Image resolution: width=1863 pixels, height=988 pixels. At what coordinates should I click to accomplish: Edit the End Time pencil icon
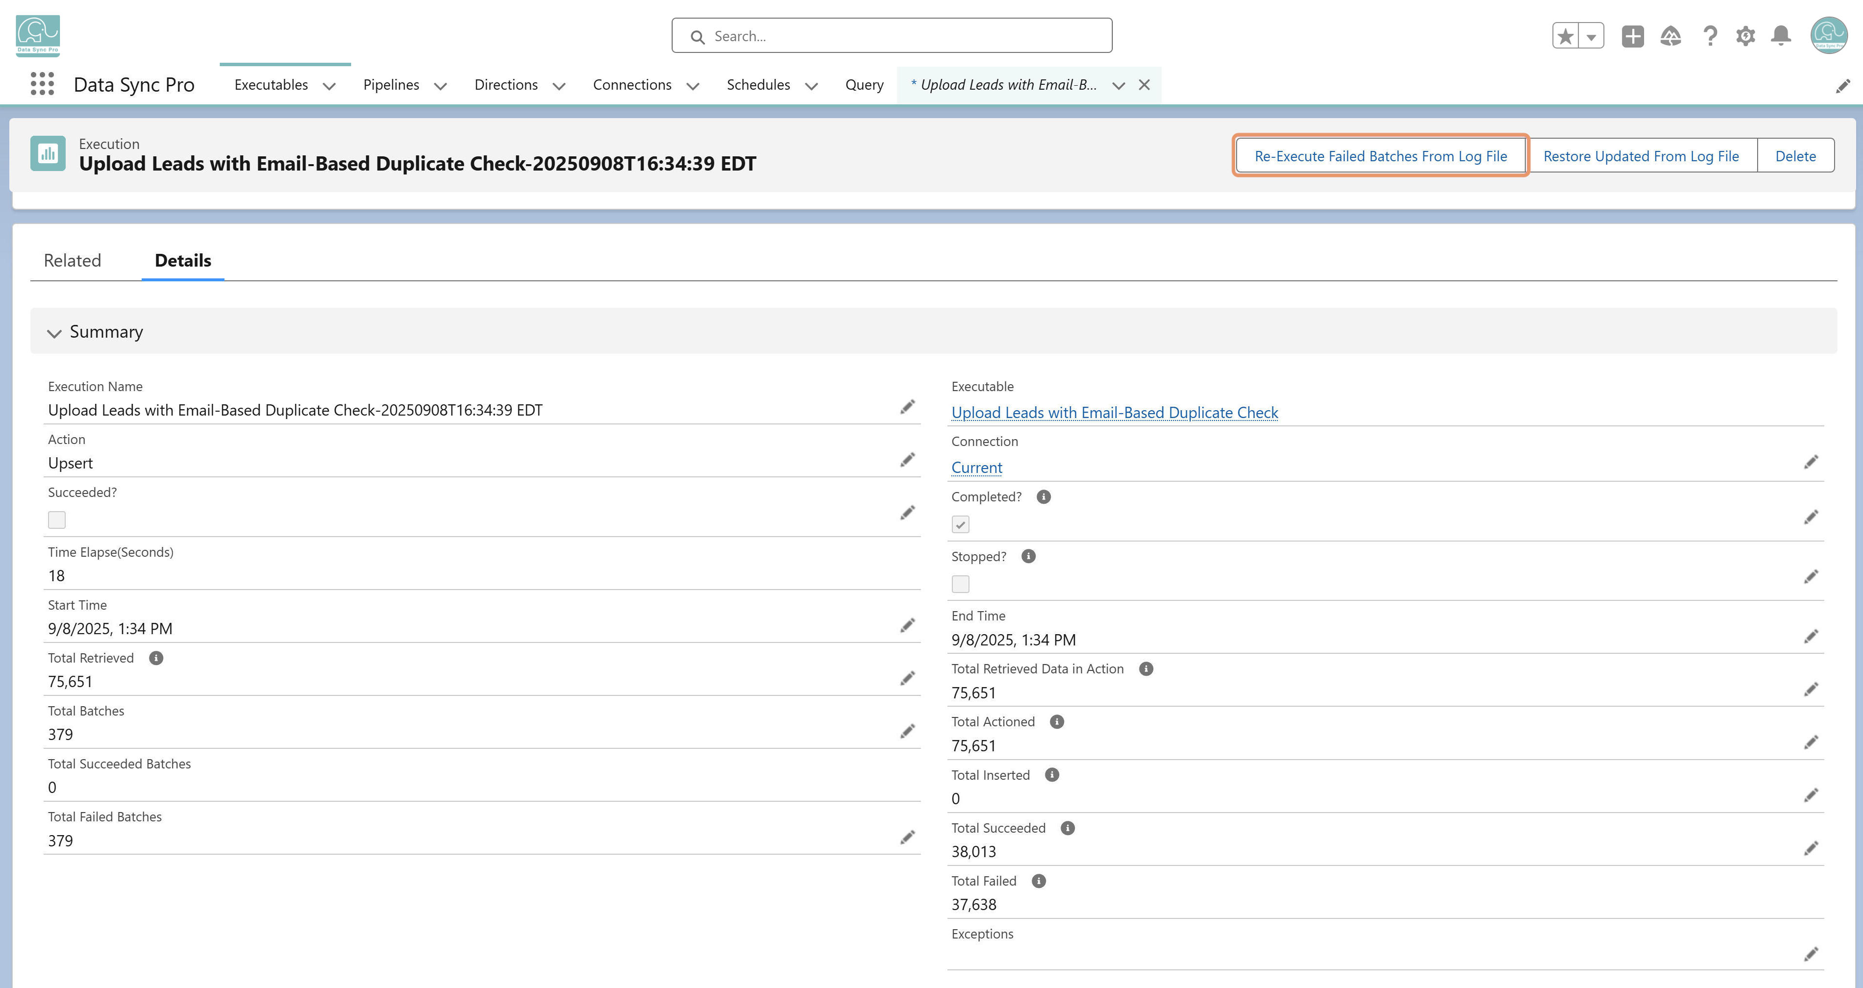1811,637
